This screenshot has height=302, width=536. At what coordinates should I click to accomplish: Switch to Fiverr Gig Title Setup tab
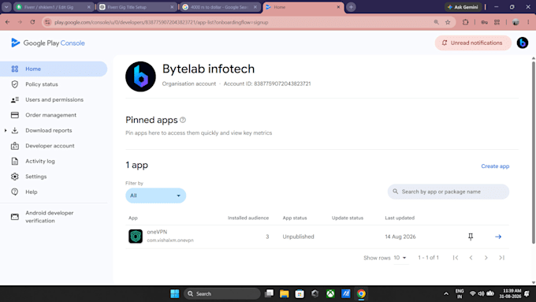[x=136, y=7]
